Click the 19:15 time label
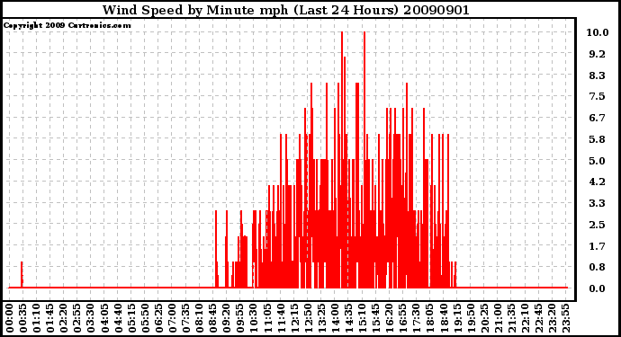The width and height of the screenshot is (621, 337). [x=457, y=318]
